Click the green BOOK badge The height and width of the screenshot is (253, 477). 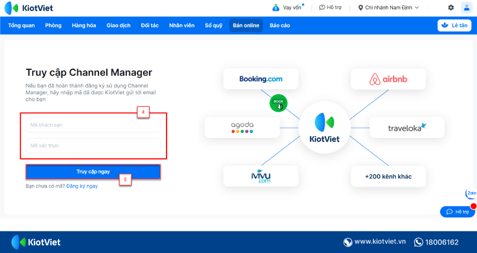[x=278, y=103]
